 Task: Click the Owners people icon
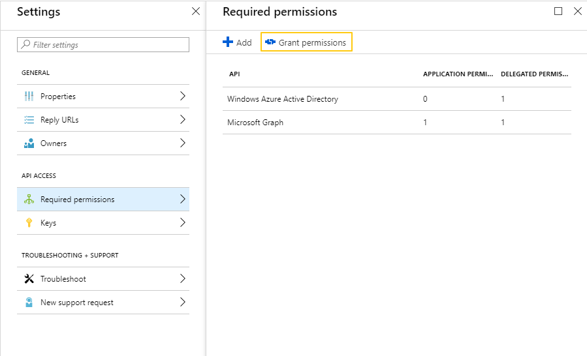[29, 143]
